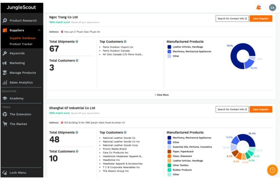Open Product Tracker submenu item
The image size is (280, 182).
pyautogui.click(x=21, y=44)
